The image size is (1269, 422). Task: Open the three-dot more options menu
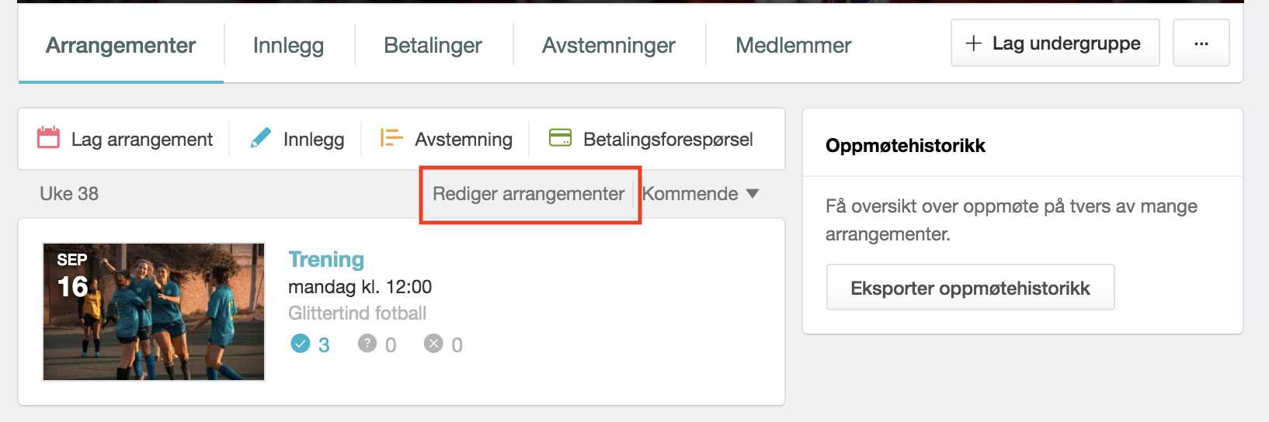[x=1201, y=43]
